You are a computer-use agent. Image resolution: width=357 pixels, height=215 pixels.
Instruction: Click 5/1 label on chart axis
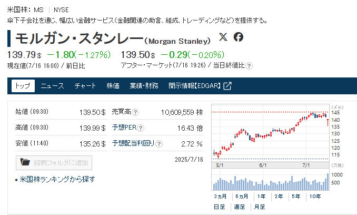(x=220, y=165)
